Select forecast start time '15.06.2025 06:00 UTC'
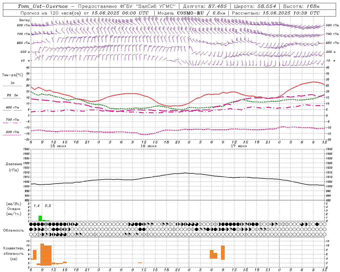 (120, 13)
